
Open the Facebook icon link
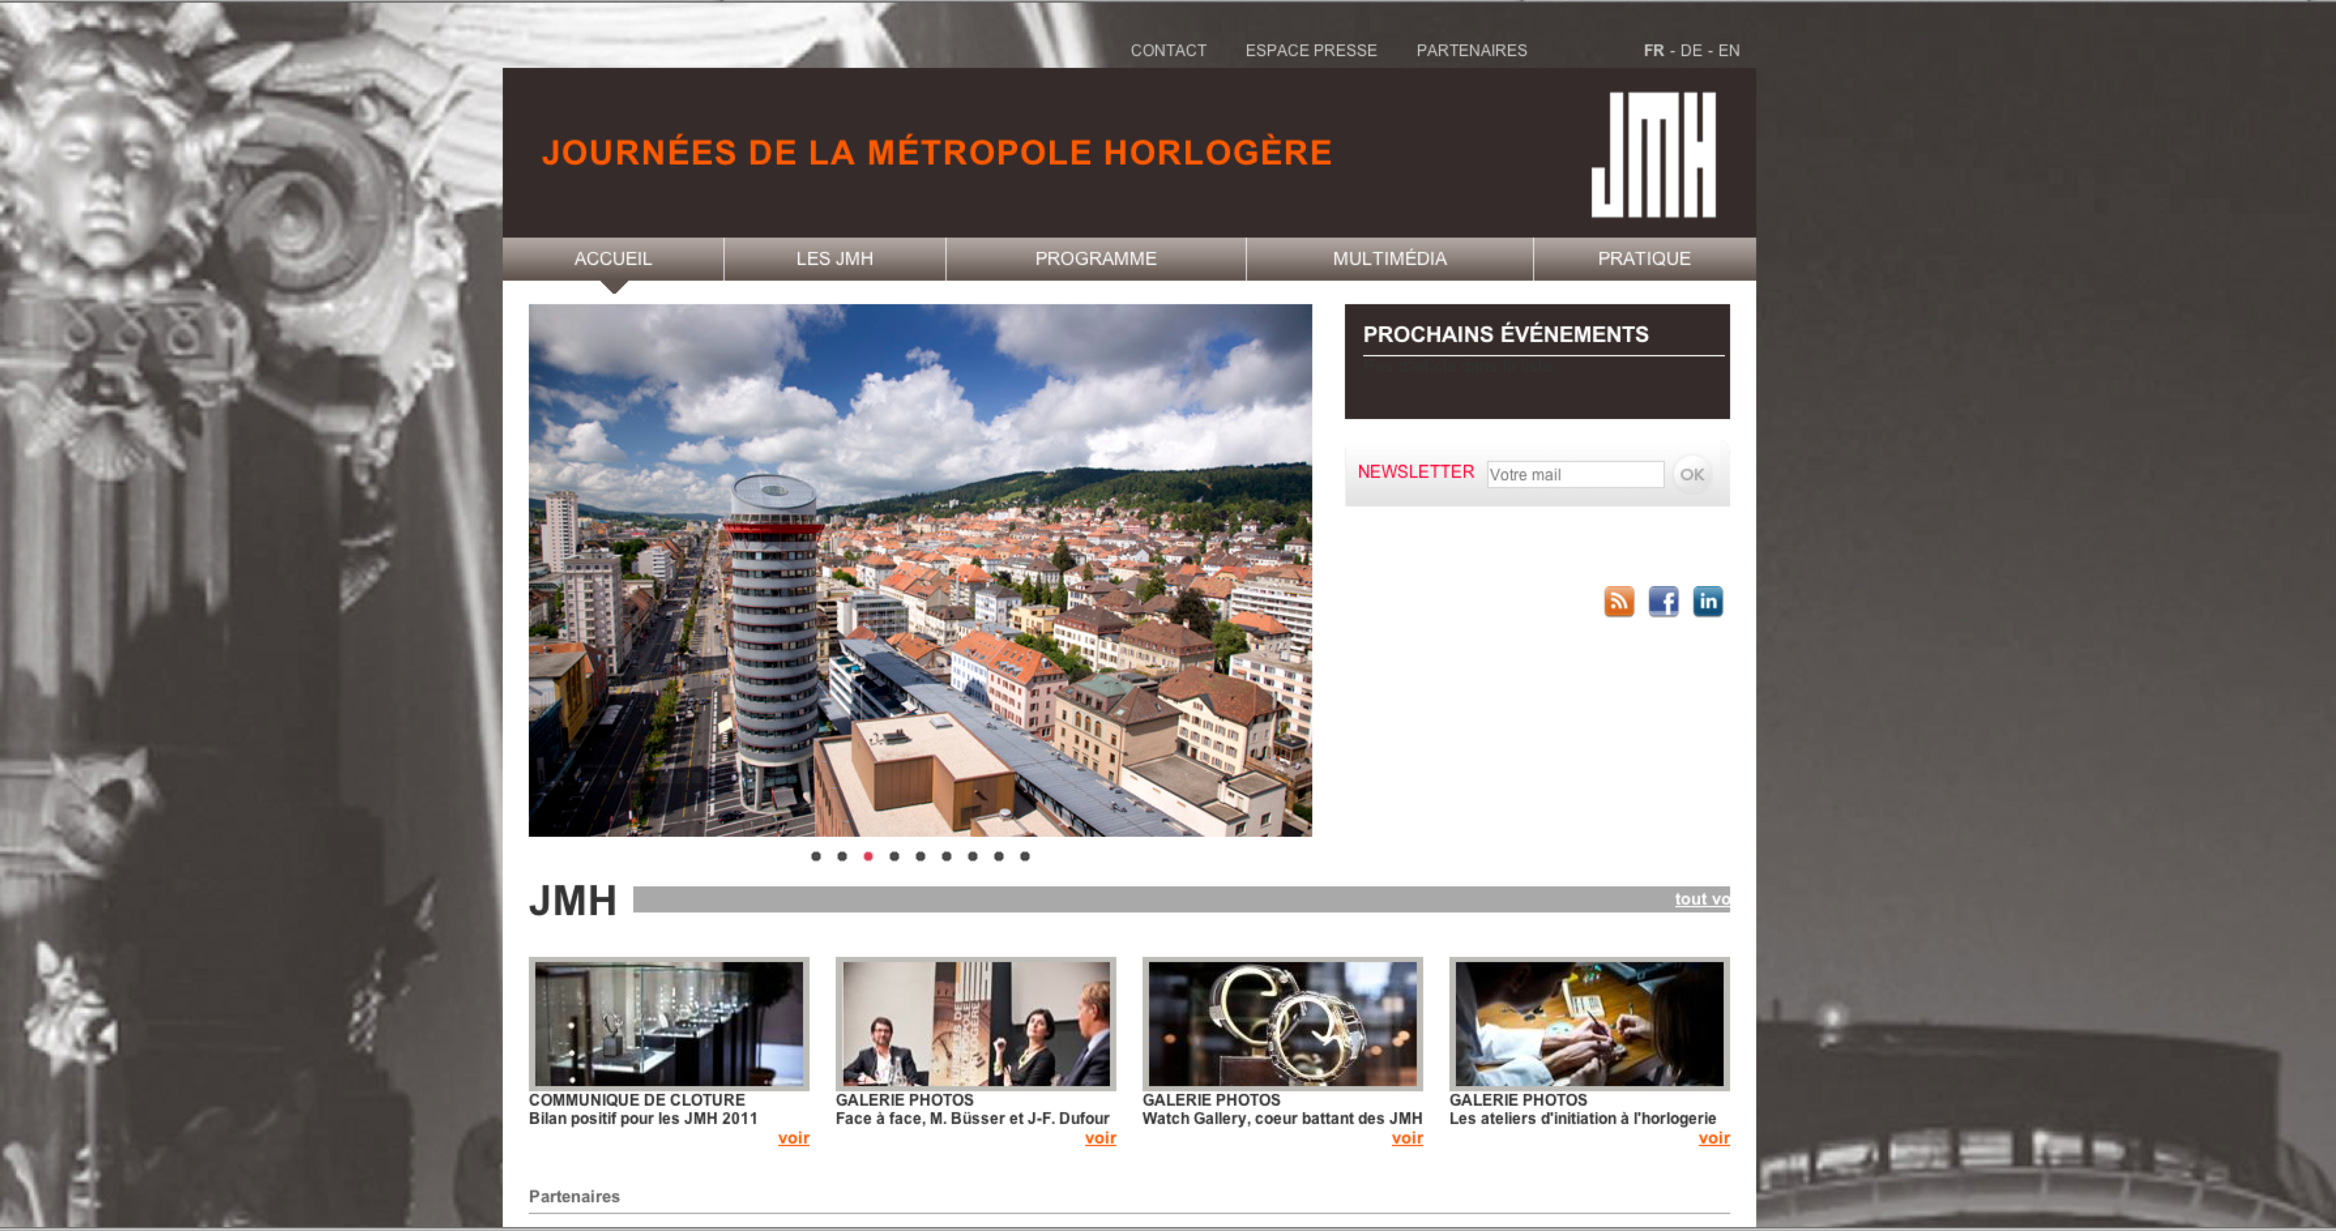pyautogui.click(x=1663, y=601)
